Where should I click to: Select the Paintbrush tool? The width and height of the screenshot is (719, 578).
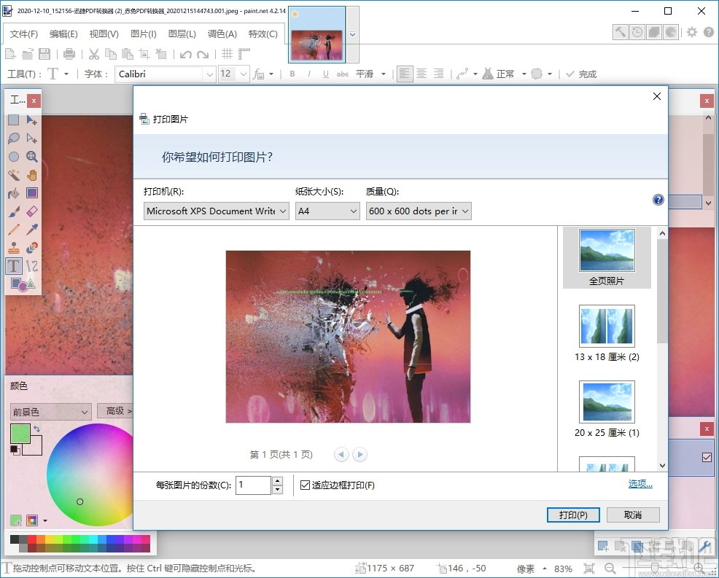tap(14, 211)
